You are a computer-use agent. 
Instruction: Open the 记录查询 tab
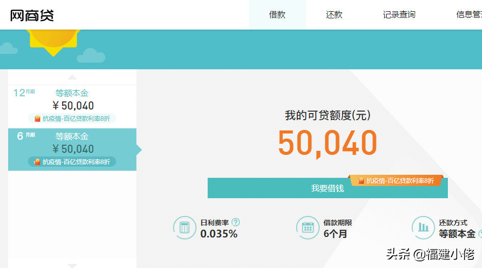399,14
